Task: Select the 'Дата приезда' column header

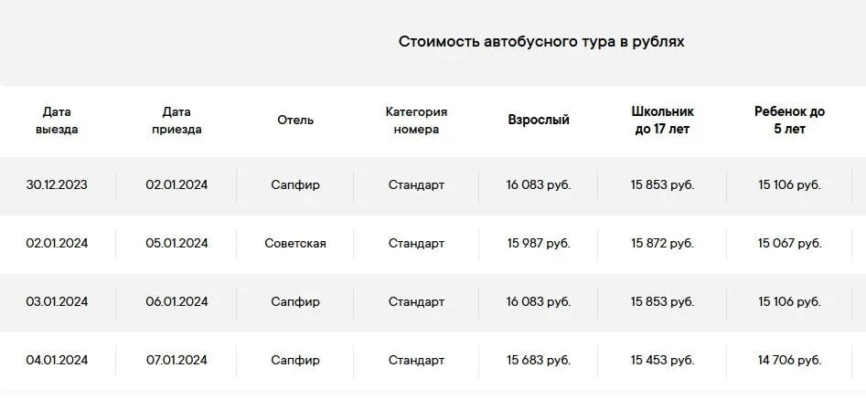Action: pos(176,121)
